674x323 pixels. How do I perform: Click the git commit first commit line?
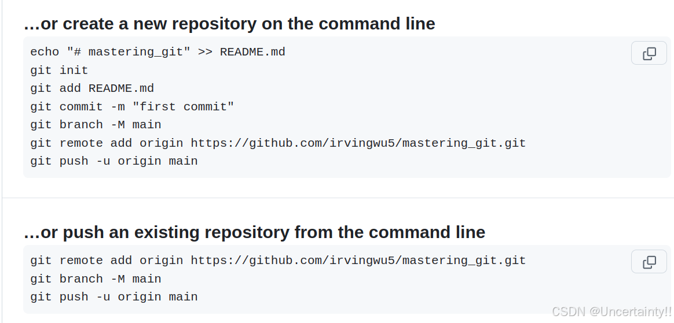click(132, 106)
